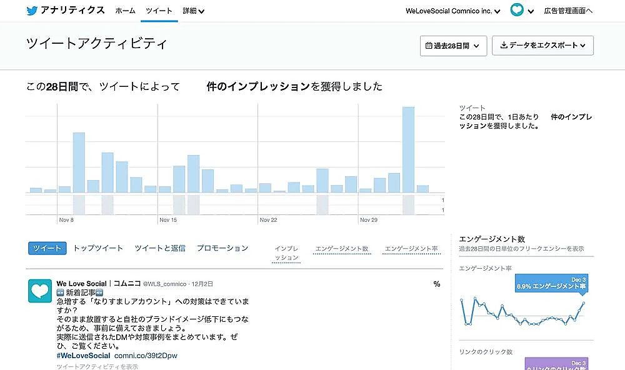
Task: Expand the chevron beside the profile avatar
Action: 531,11
